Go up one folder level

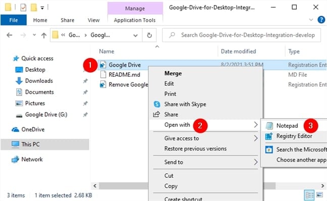pos(44,35)
